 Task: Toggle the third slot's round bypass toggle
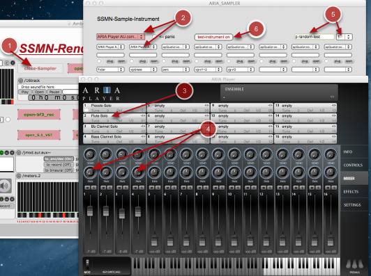(x=164, y=61)
